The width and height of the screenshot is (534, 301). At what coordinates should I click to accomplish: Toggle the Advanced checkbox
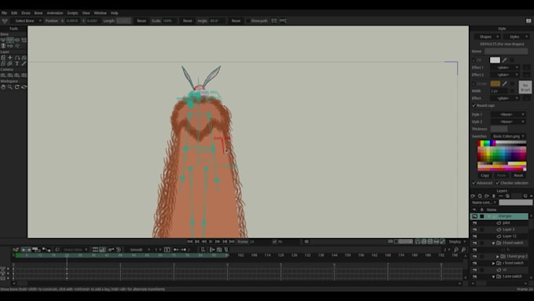coord(474,183)
